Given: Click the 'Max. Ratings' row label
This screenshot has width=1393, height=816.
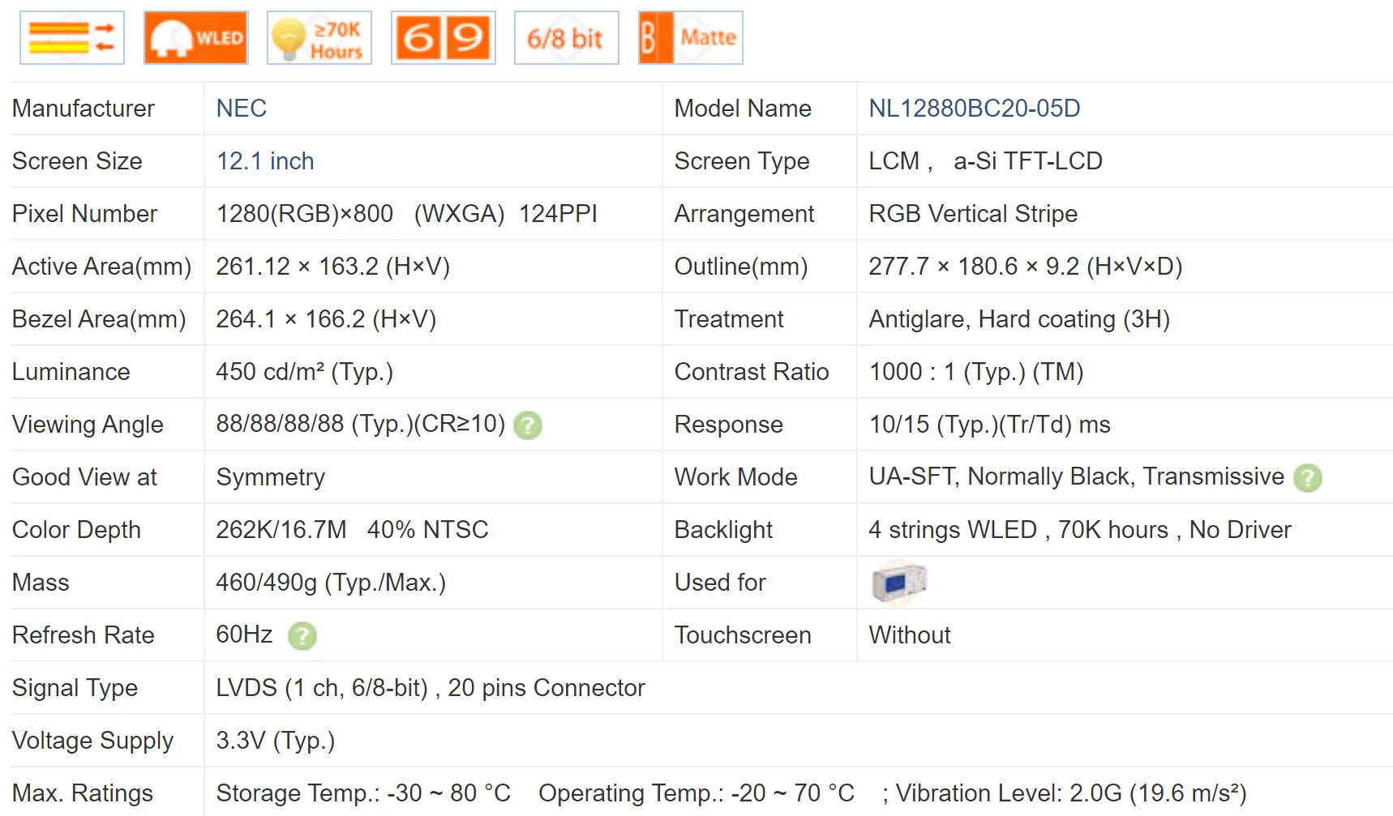Looking at the screenshot, I should pos(83,793).
